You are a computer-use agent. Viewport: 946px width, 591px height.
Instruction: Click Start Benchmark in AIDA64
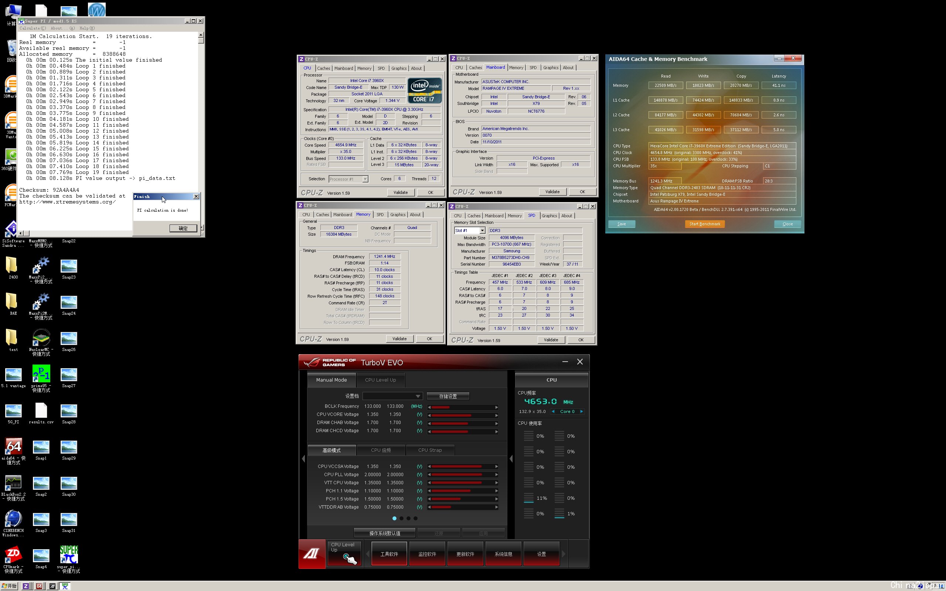point(704,224)
